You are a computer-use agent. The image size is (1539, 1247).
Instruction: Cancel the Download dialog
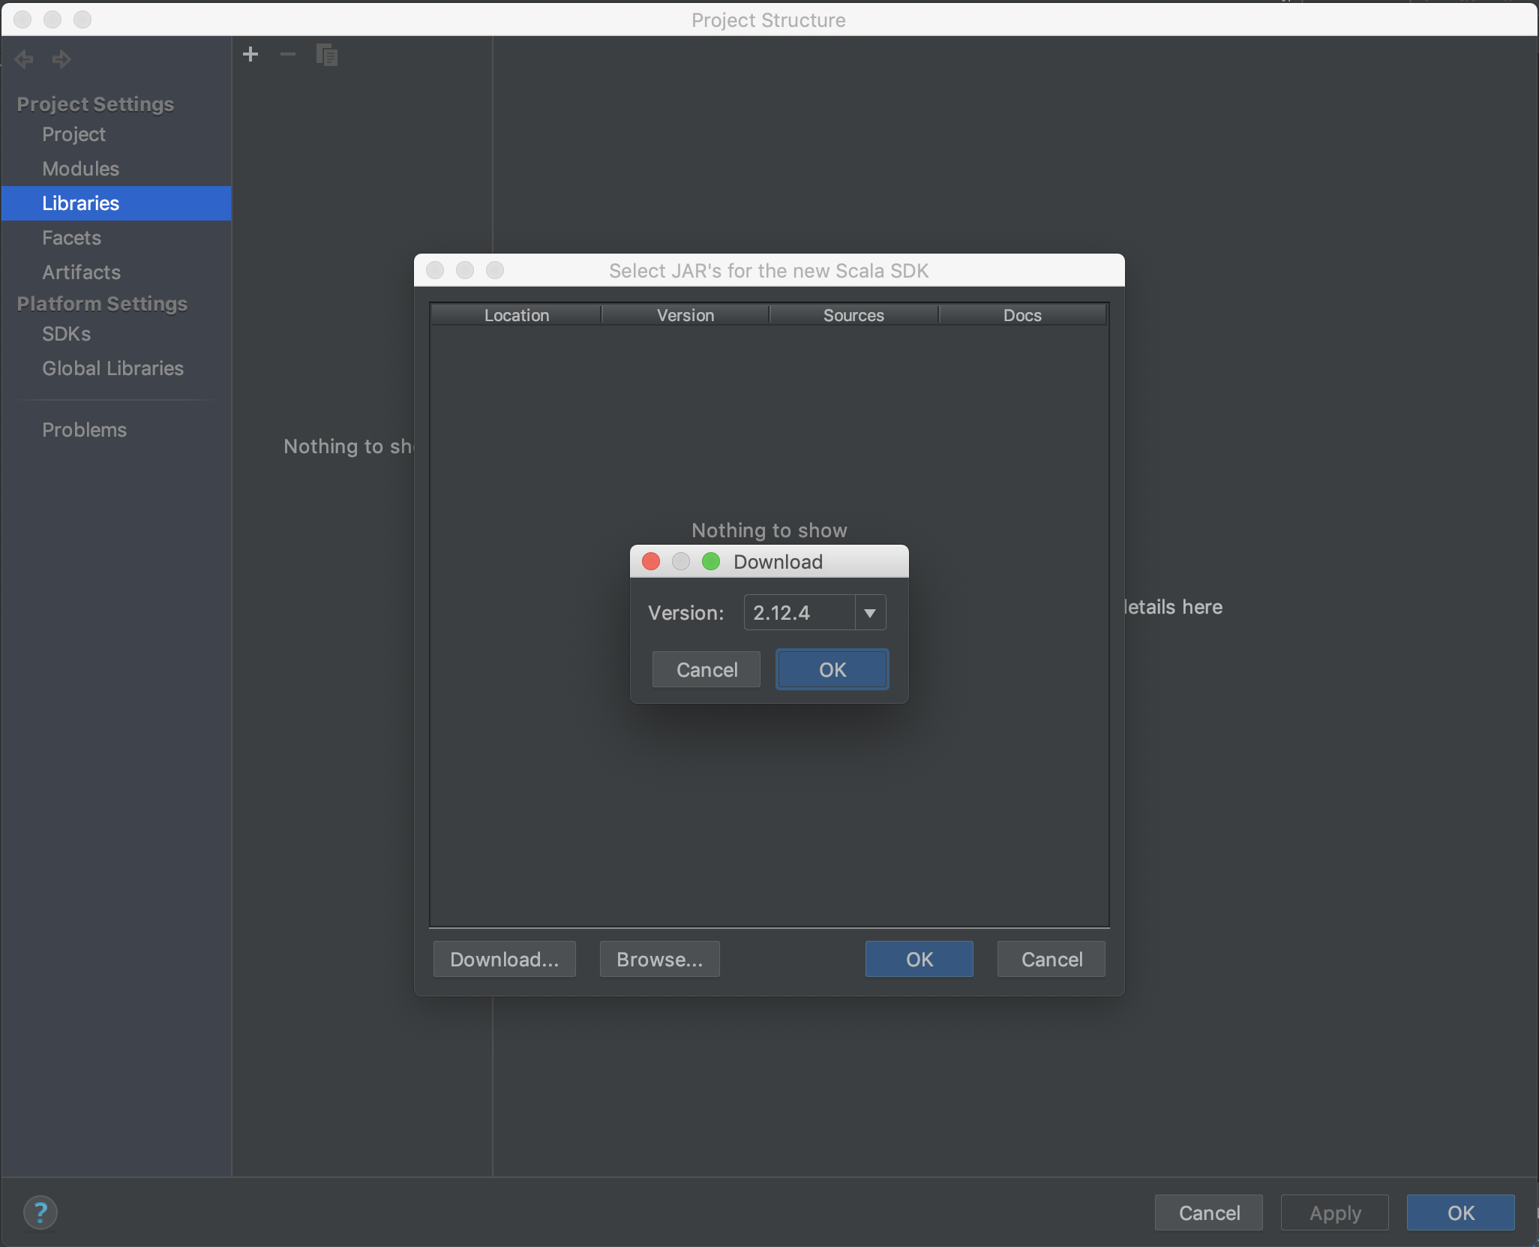tap(706, 669)
